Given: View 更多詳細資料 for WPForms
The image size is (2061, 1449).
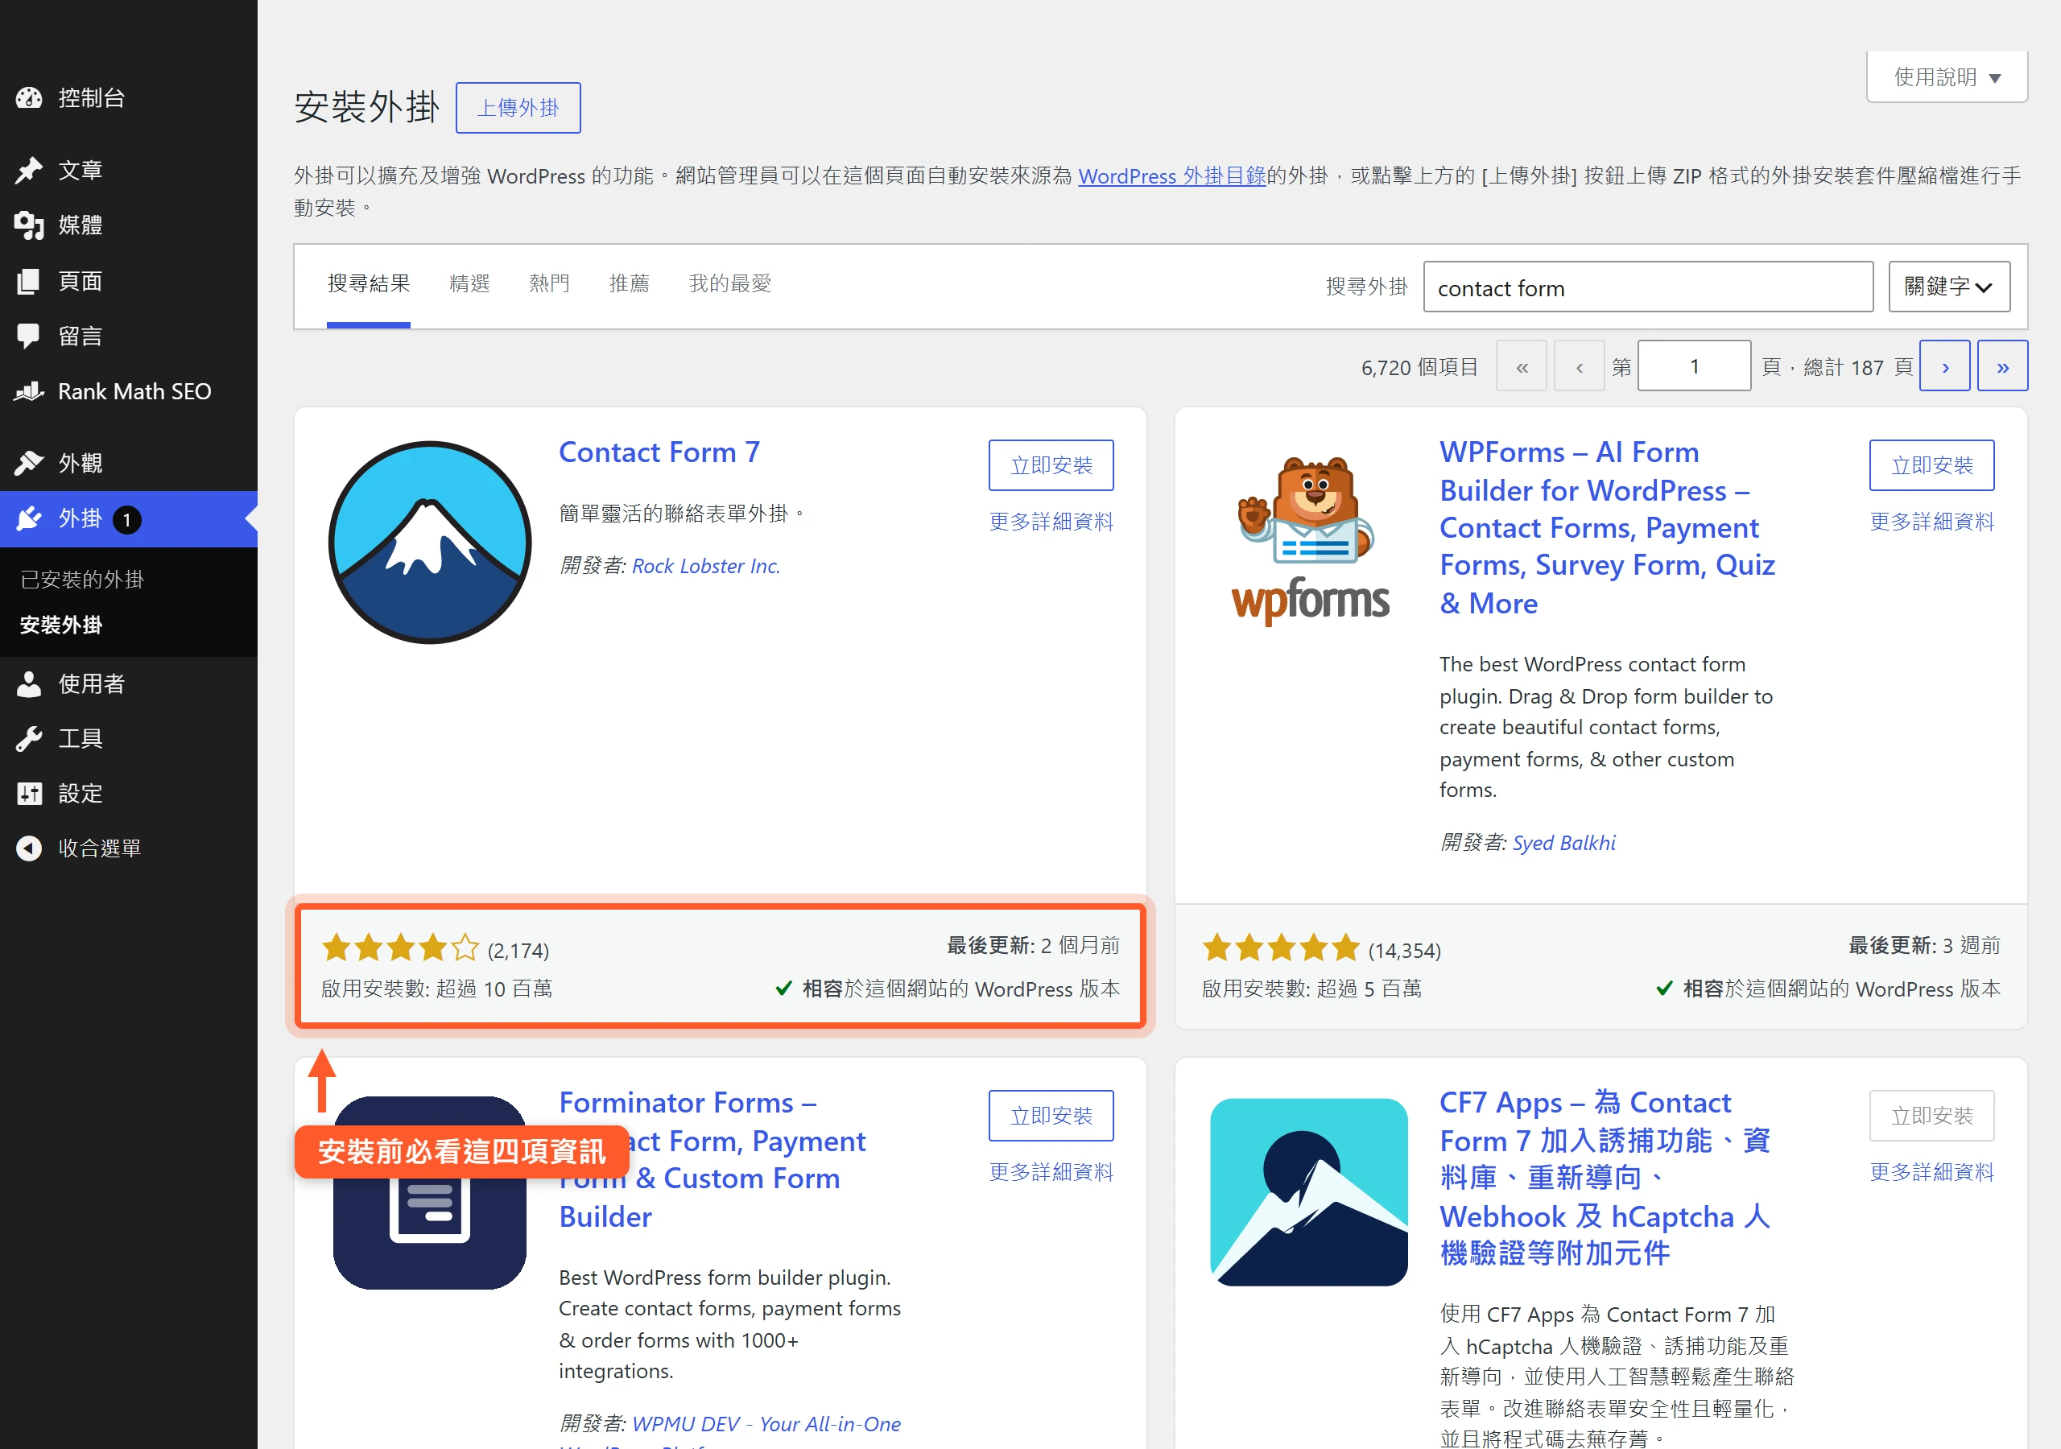Looking at the screenshot, I should 1931,522.
